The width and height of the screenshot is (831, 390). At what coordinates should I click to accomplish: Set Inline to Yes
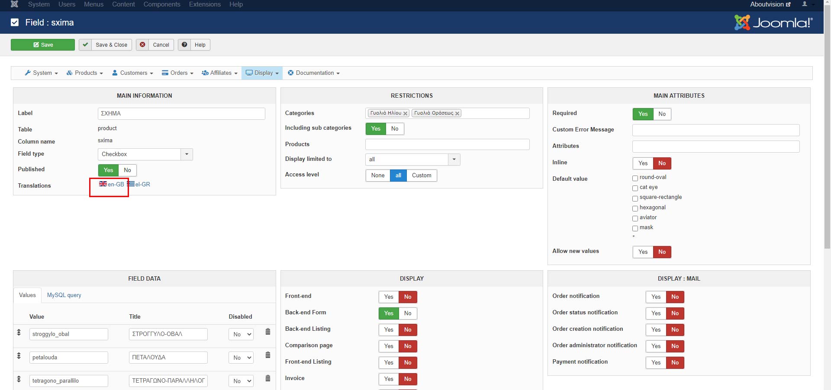[643, 163]
